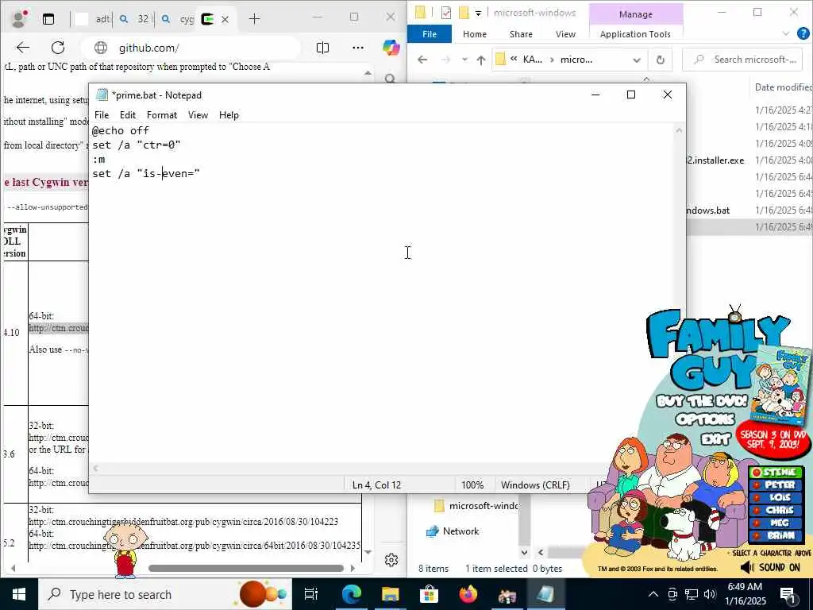Reload the github.com page

pos(58,48)
